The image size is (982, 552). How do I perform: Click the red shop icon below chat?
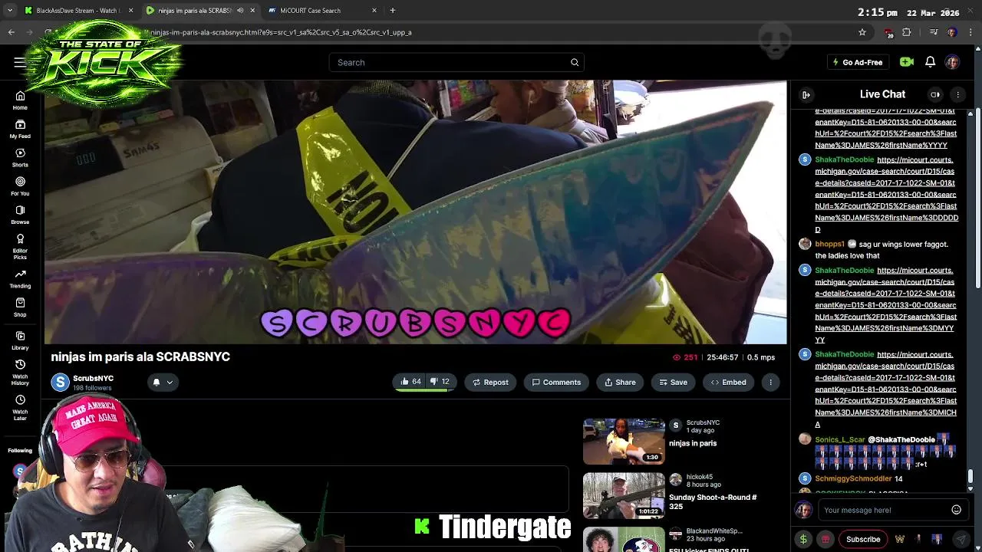[825, 539]
